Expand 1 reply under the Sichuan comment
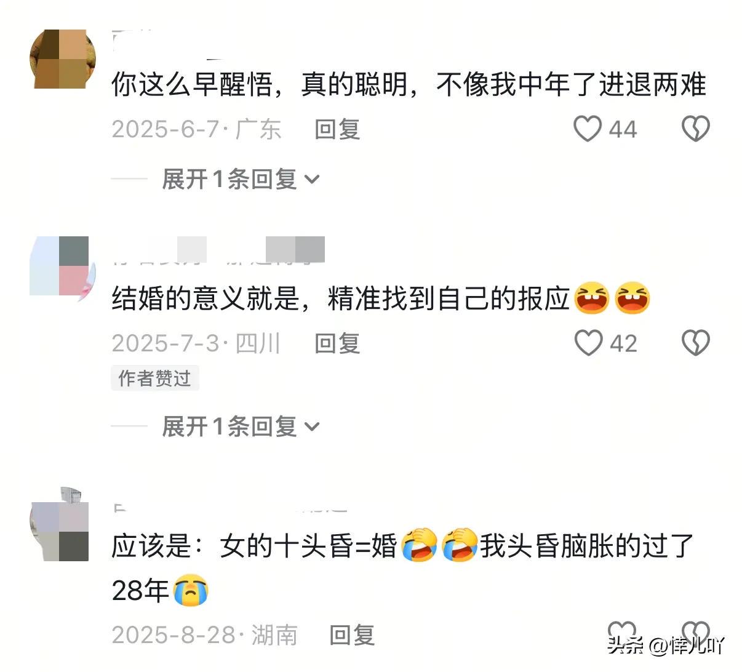The width and height of the screenshot is (742, 672). [x=241, y=426]
